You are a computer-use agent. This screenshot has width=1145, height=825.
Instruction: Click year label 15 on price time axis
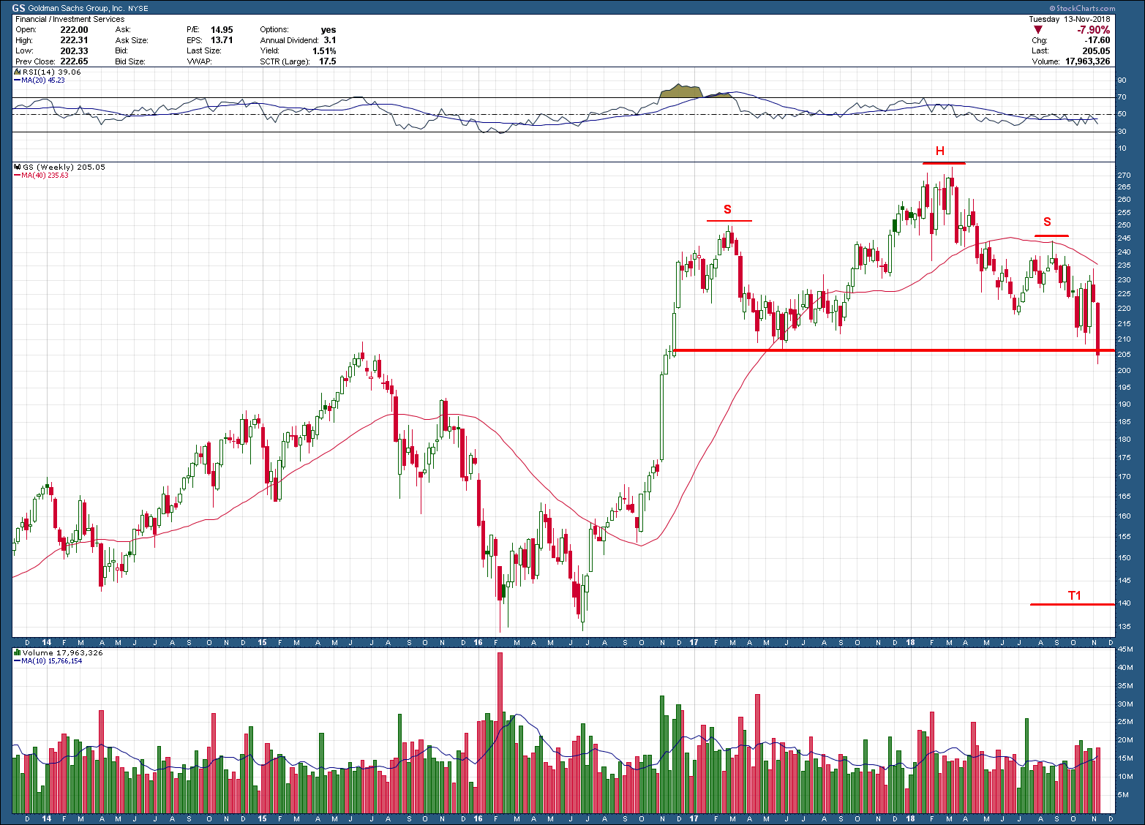tap(262, 643)
